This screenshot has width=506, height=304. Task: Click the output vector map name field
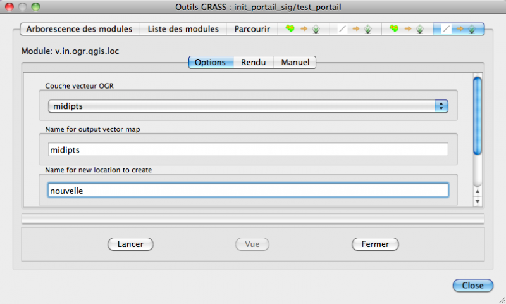(x=248, y=149)
